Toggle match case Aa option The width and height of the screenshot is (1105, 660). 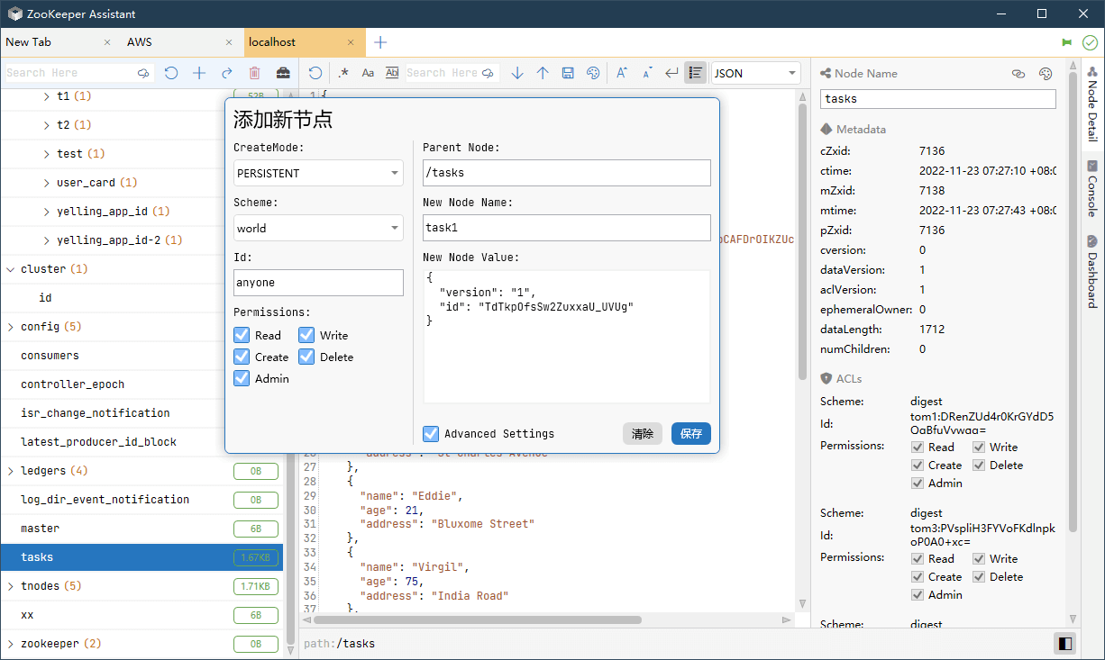click(368, 73)
